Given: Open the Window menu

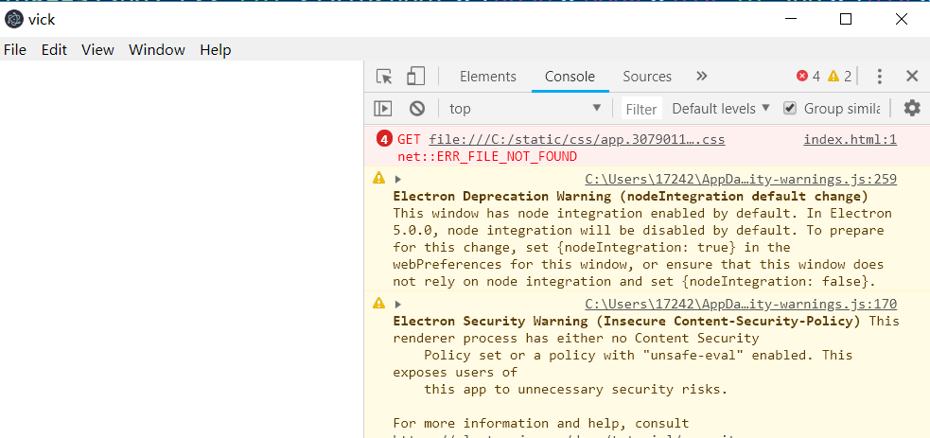Looking at the screenshot, I should 157,50.
